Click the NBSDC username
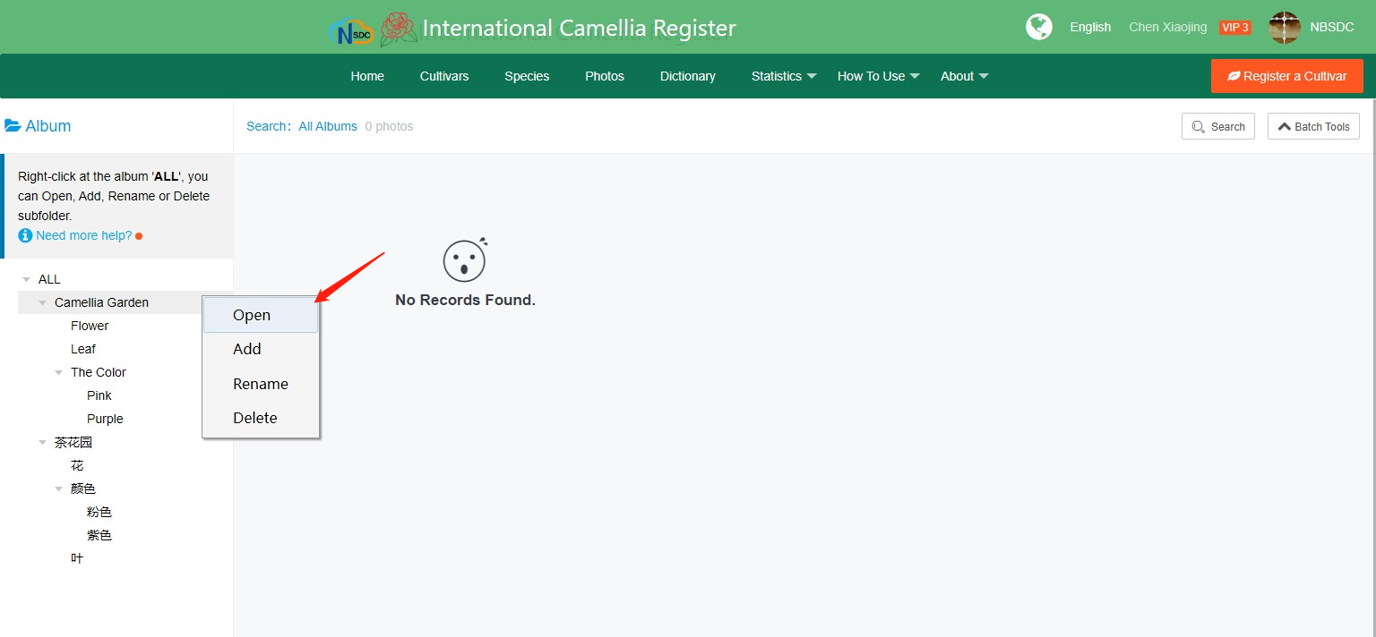 1332,27
